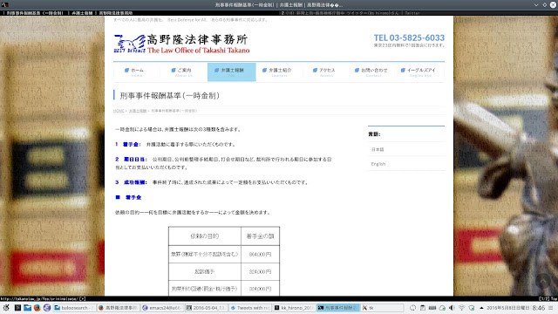
Task: Select the English language link
Action: click(x=378, y=164)
